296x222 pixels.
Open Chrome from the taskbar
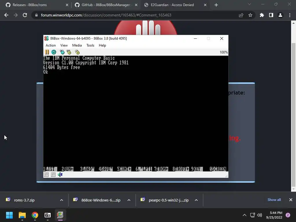click(35, 215)
